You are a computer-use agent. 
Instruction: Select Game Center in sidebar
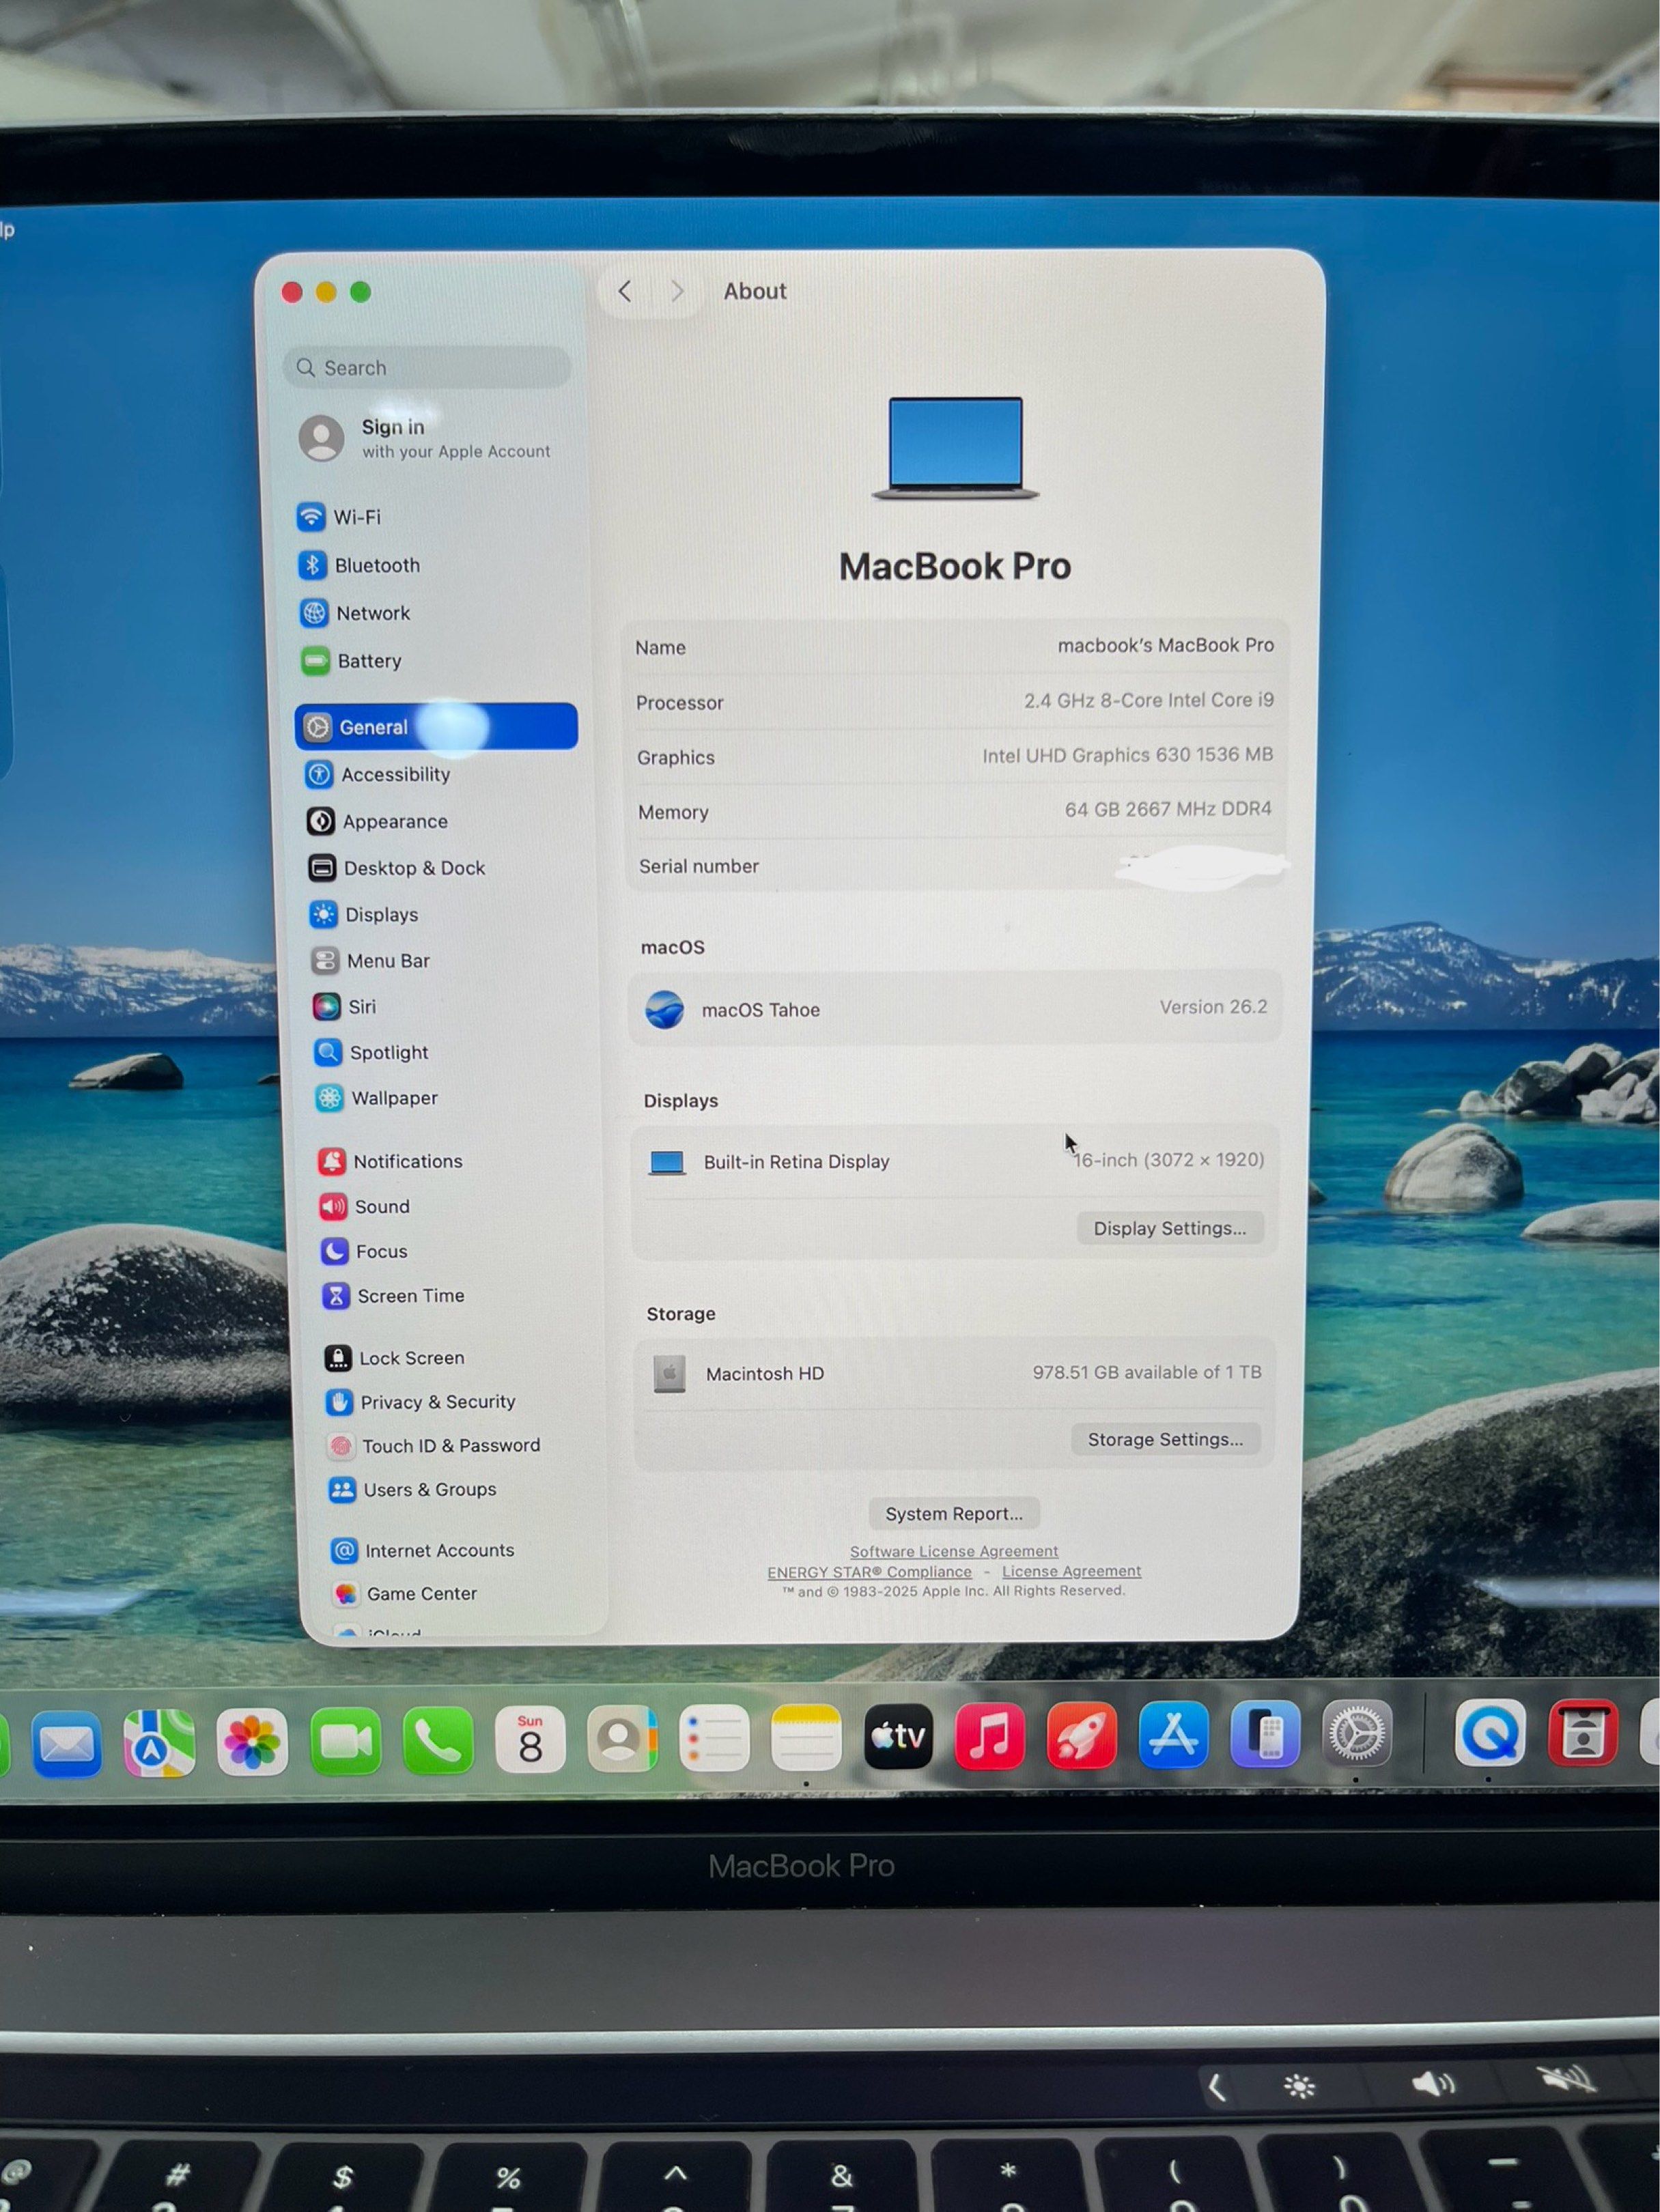[405, 1593]
